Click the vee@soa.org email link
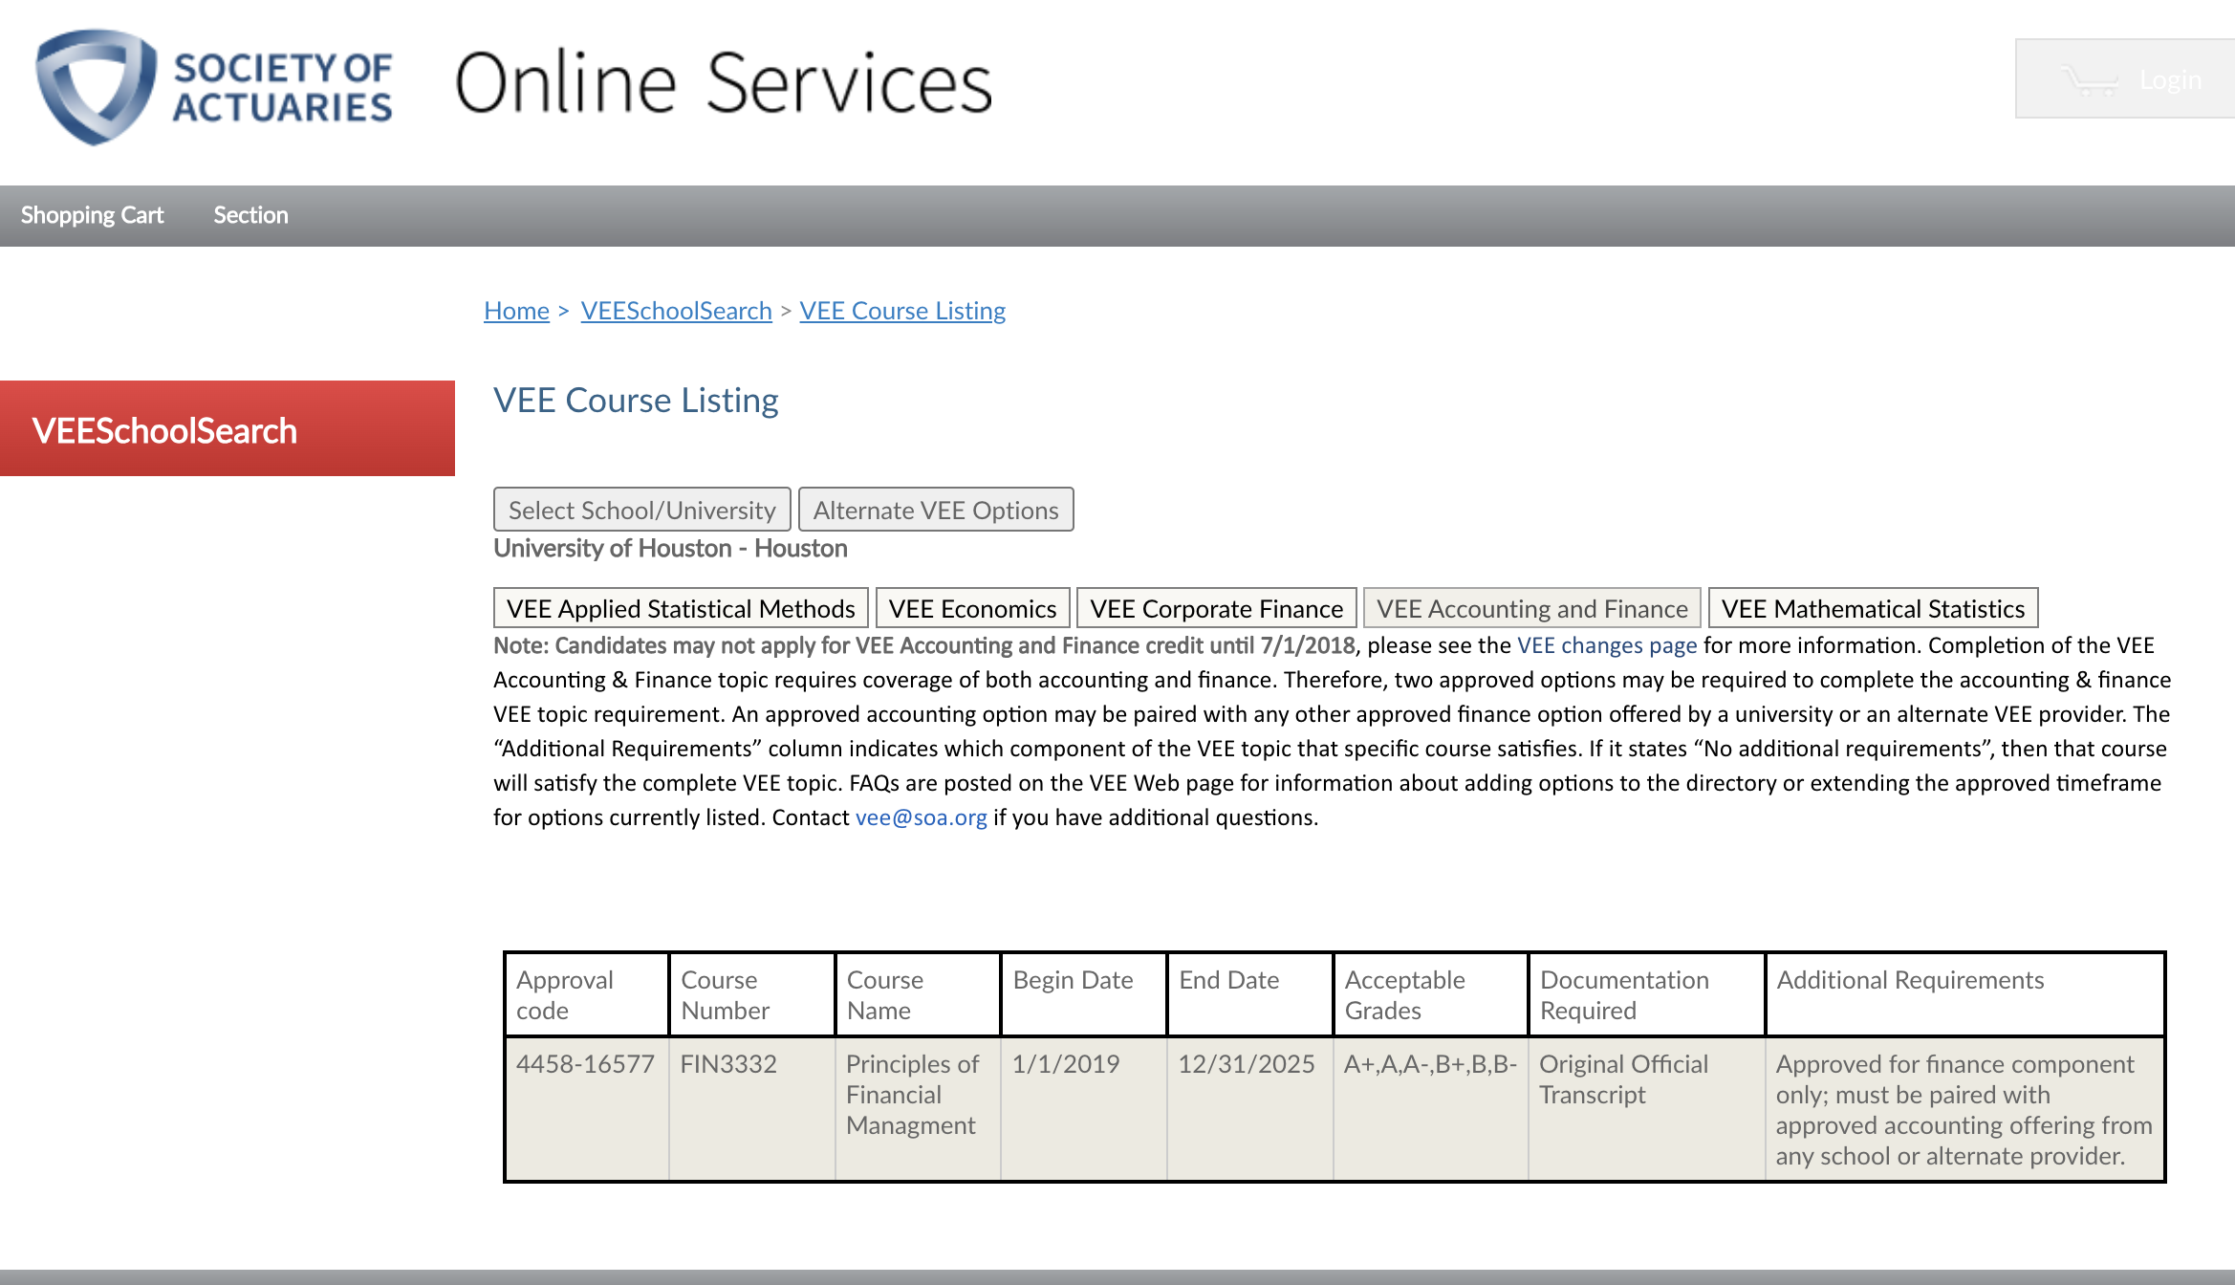Viewport: 2235px width, 1285px height. coord(921,817)
